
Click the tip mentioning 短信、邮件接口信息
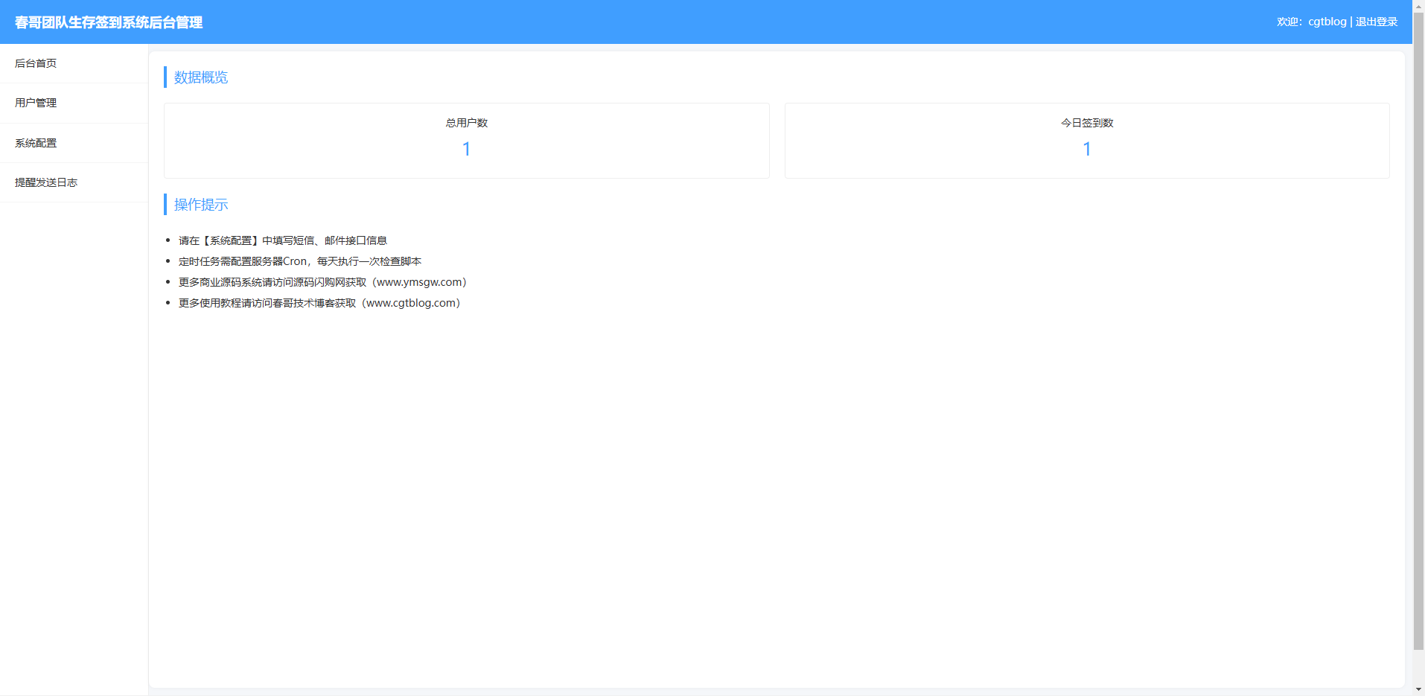(283, 240)
